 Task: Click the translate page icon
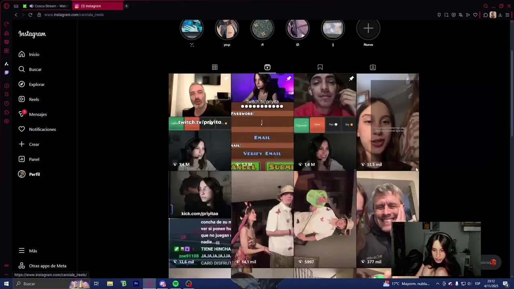(461, 15)
